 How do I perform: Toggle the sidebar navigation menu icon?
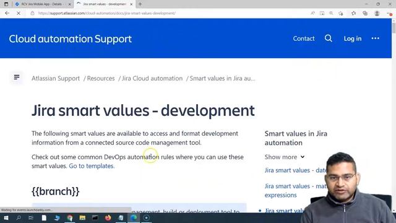tap(17, 77)
